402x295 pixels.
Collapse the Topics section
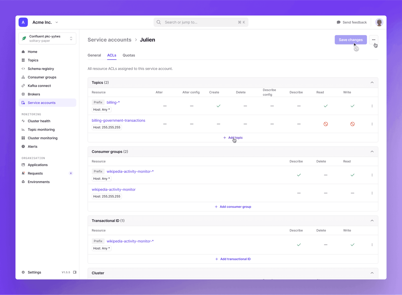(372, 83)
